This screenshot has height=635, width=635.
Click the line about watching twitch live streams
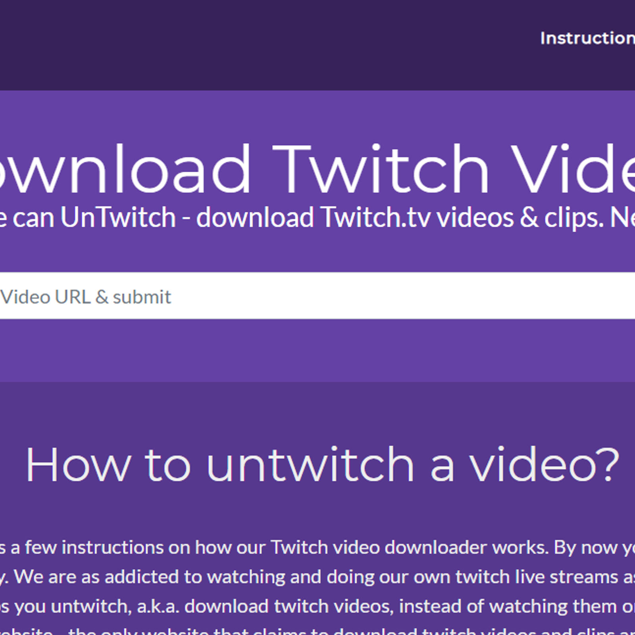[x=317, y=577]
